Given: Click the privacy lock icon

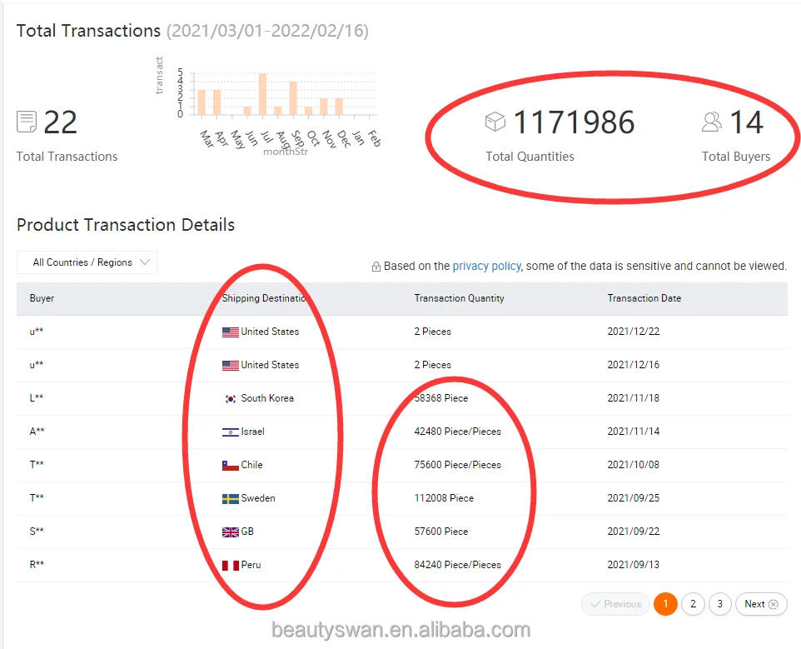Looking at the screenshot, I should [x=376, y=267].
